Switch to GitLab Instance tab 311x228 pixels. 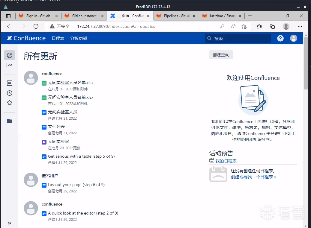point(84,16)
